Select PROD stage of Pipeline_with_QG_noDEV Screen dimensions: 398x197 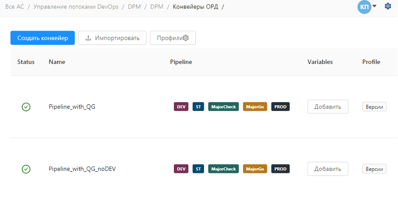tap(280, 169)
